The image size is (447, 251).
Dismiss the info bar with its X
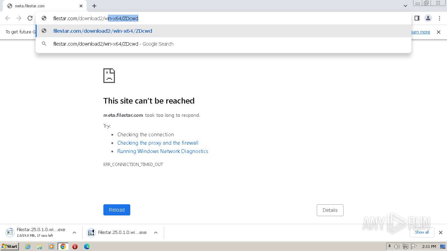click(x=439, y=32)
